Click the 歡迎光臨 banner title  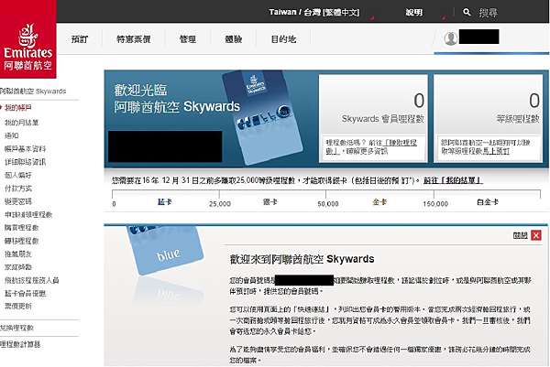click(140, 91)
